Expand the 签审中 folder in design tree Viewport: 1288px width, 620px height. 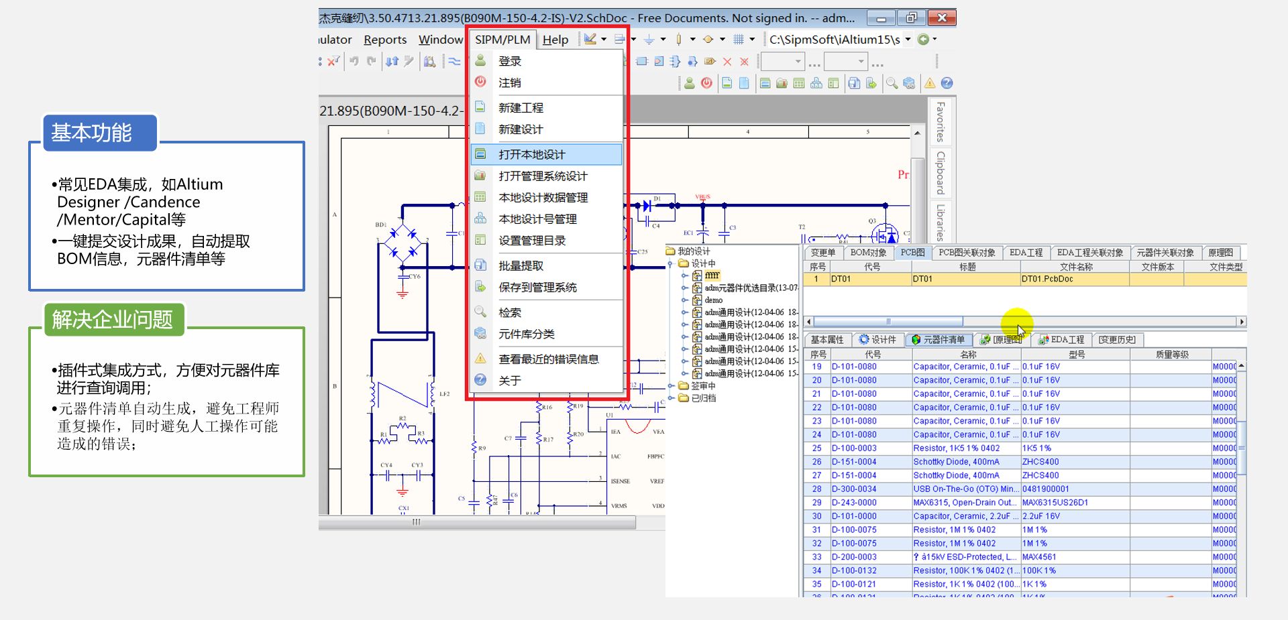670,386
